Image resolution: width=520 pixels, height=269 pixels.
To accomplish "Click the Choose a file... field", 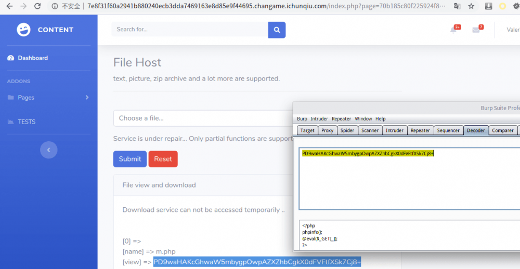I will 203,118.
